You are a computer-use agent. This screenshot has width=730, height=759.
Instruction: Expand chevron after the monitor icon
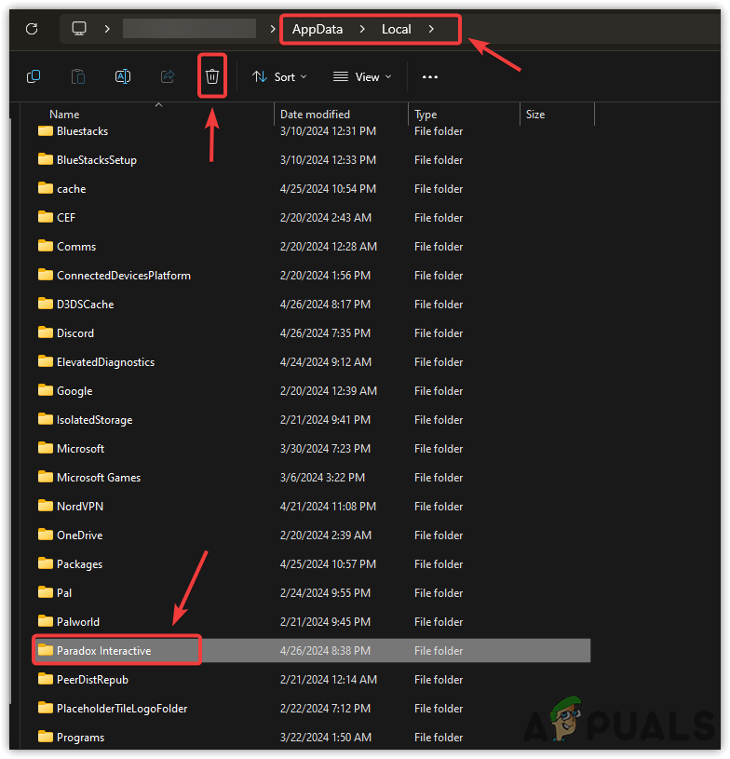107,29
